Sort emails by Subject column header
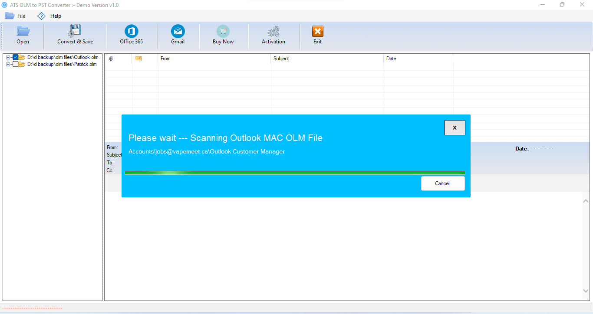 click(327, 59)
